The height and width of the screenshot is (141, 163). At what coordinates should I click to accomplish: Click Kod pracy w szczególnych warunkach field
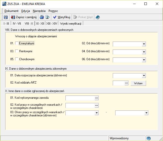pyautogui.click(x=80, y=105)
